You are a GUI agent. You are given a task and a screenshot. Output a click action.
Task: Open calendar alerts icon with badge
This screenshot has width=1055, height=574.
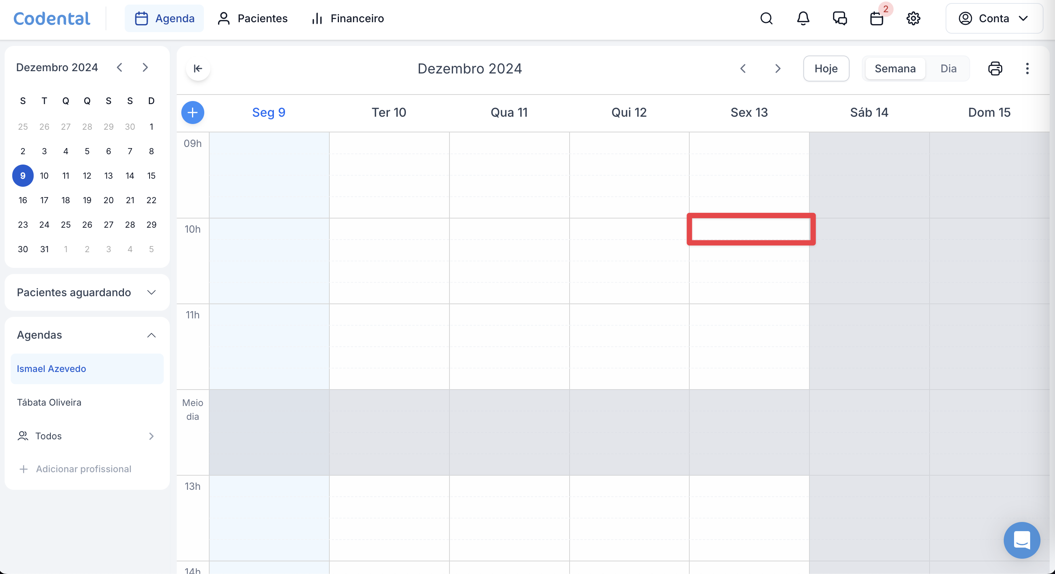[x=876, y=18]
